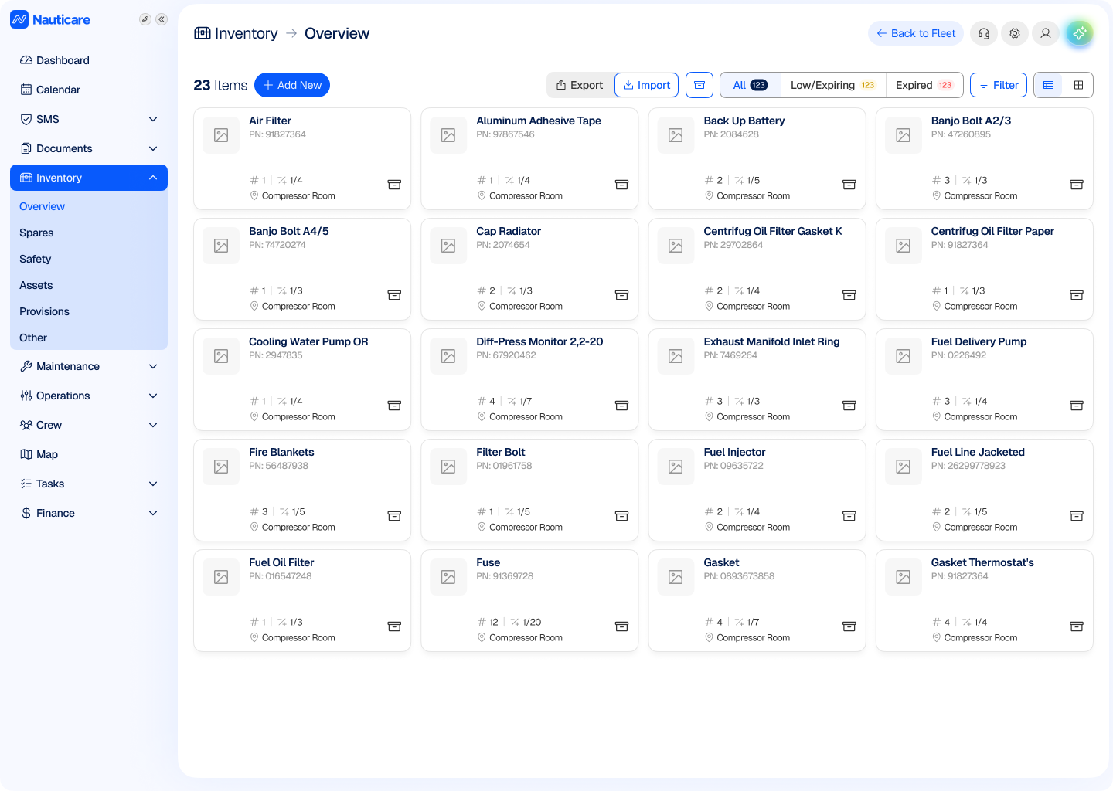Open Calendar from sidebar
1113x791 pixels.
(89, 90)
